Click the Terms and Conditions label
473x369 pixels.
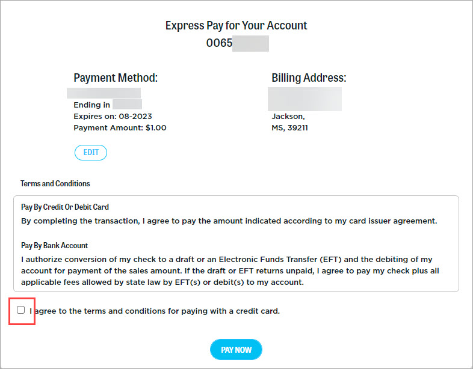[55, 183]
